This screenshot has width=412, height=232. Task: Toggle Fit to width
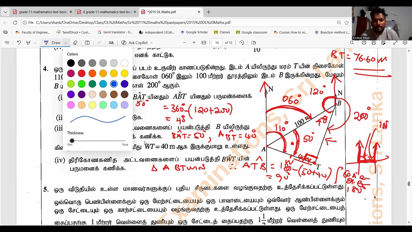click(x=204, y=43)
